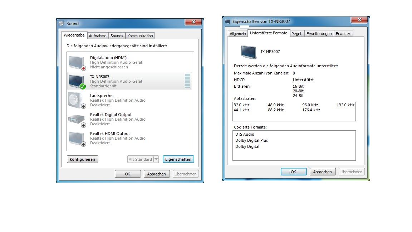This screenshot has height=232, width=412.
Task: Select the 'Lautsprecher' device name
Action: (102, 96)
